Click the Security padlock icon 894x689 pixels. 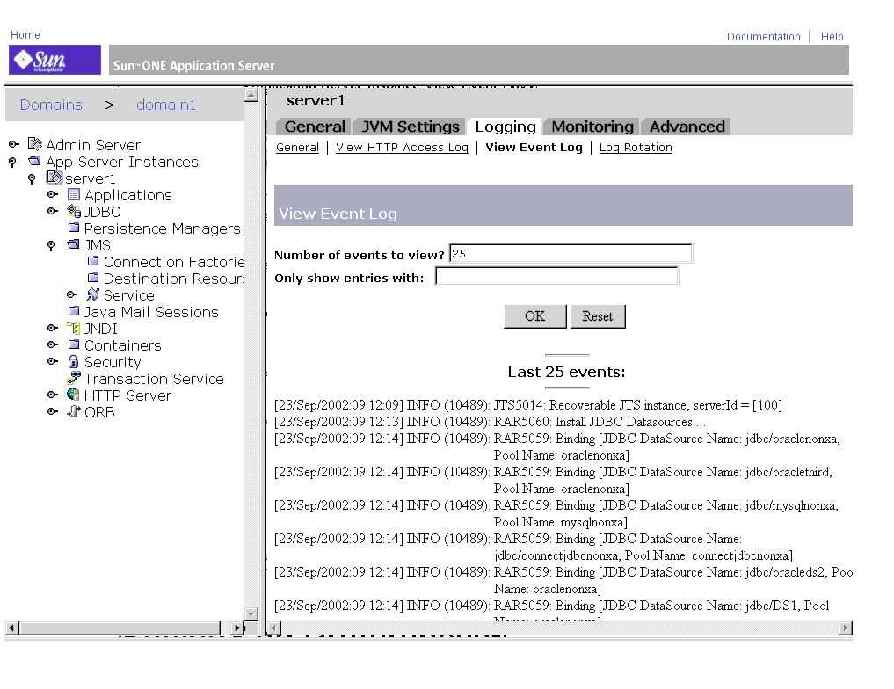(x=73, y=361)
